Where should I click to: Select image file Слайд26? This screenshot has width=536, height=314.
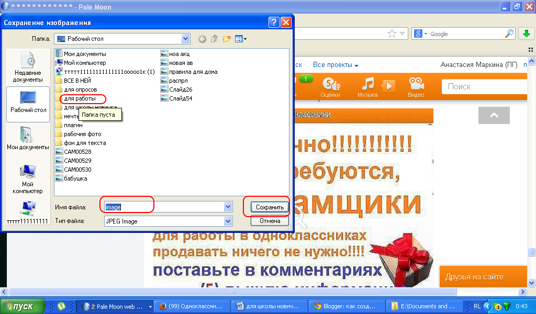point(177,89)
